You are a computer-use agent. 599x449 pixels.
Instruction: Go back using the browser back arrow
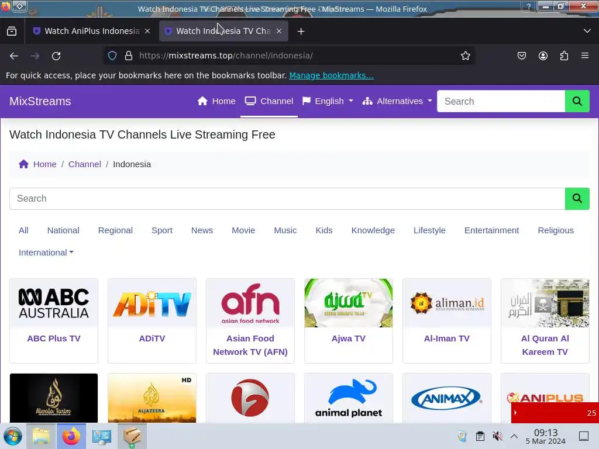(14, 56)
